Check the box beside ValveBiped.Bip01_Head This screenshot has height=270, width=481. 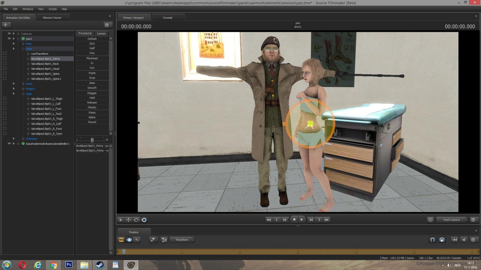click(x=5, y=69)
